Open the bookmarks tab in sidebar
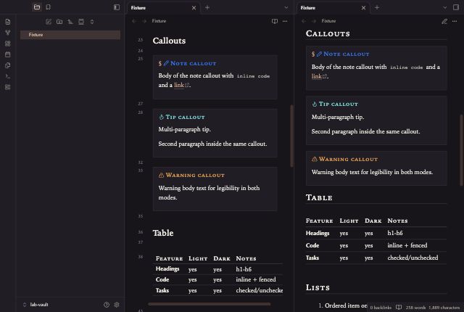The image size is (464, 312). pos(49,7)
